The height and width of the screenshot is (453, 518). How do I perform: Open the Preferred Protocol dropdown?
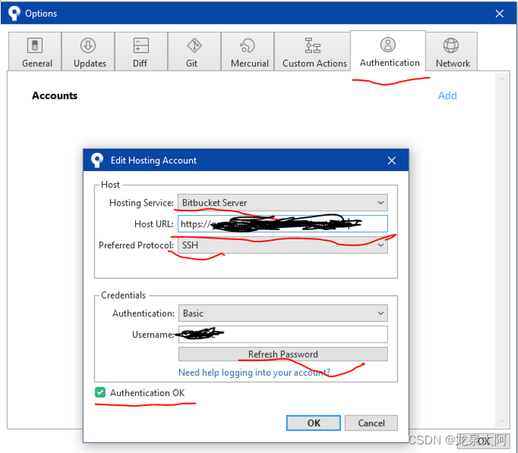pyautogui.click(x=282, y=245)
